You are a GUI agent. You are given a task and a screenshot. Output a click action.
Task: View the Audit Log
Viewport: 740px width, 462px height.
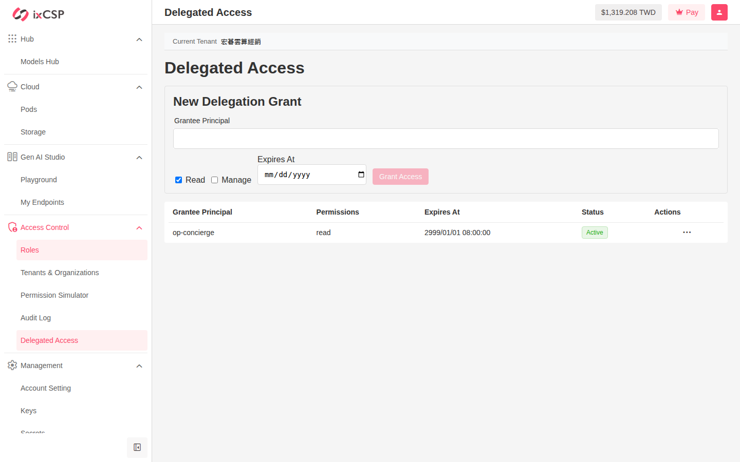click(82, 318)
